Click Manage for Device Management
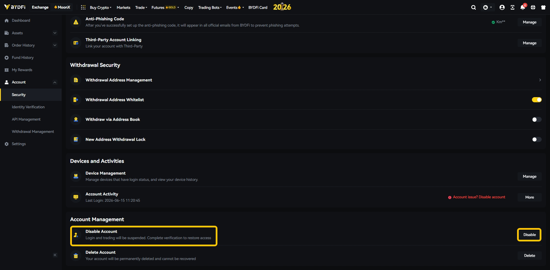550x270 pixels. [x=529, y=176]
